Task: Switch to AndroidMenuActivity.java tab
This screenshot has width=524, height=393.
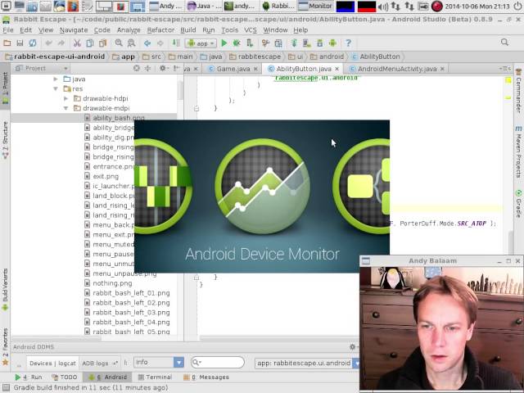Action: 397,69
